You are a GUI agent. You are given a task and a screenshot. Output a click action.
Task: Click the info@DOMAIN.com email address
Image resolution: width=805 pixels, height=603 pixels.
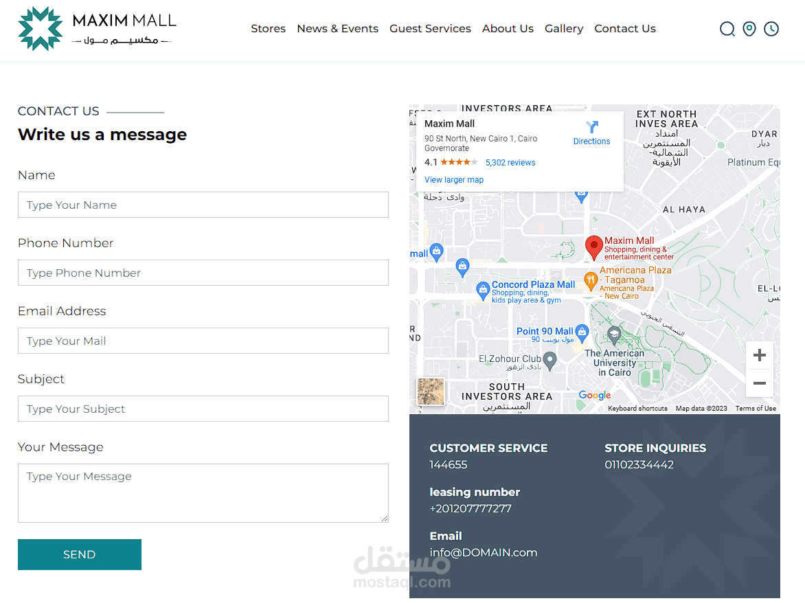tap(483, 553)
